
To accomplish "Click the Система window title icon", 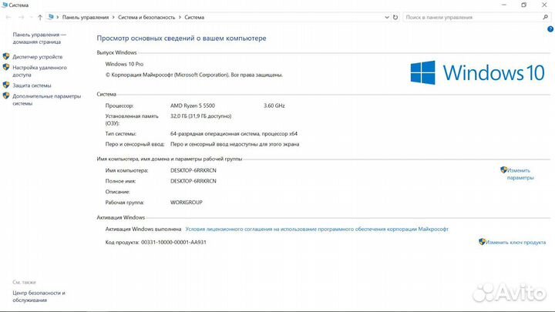I will (5, 5).
